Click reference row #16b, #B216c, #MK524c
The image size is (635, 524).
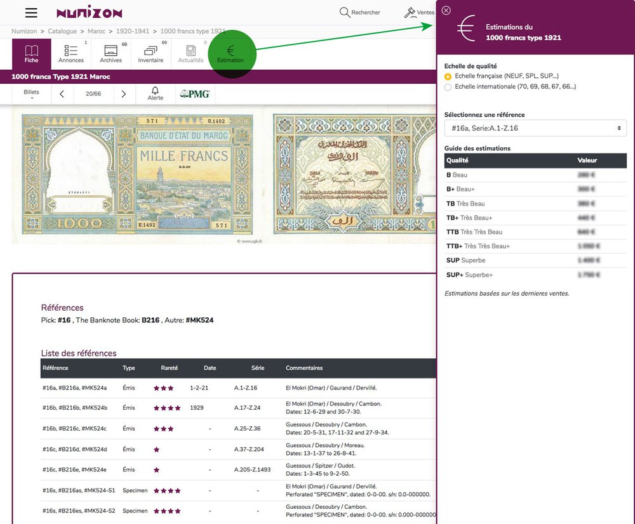pos(239,428)
